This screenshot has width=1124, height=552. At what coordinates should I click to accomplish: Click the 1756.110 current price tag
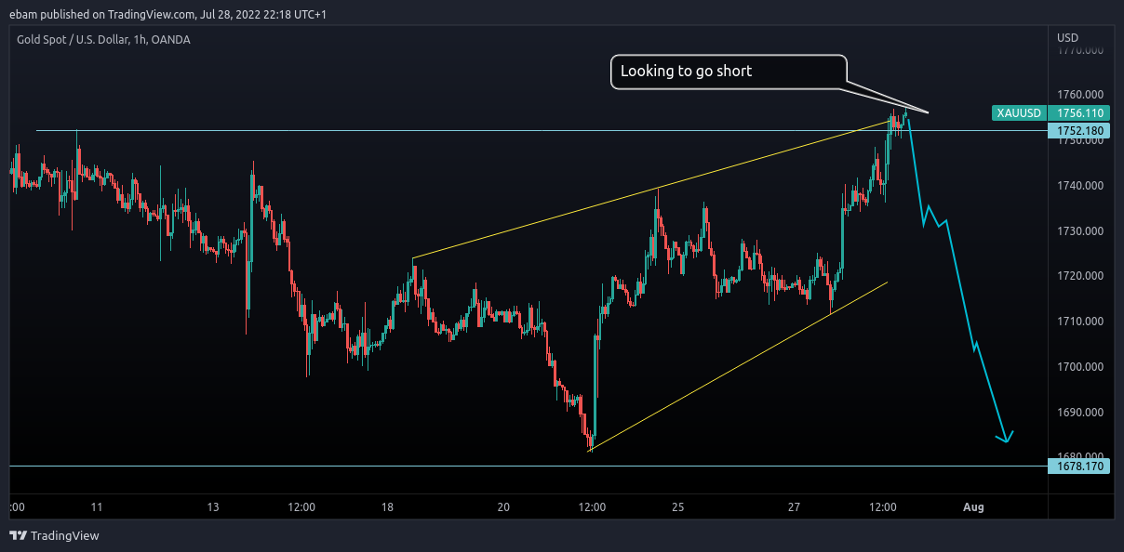(x=1080, y=113)
